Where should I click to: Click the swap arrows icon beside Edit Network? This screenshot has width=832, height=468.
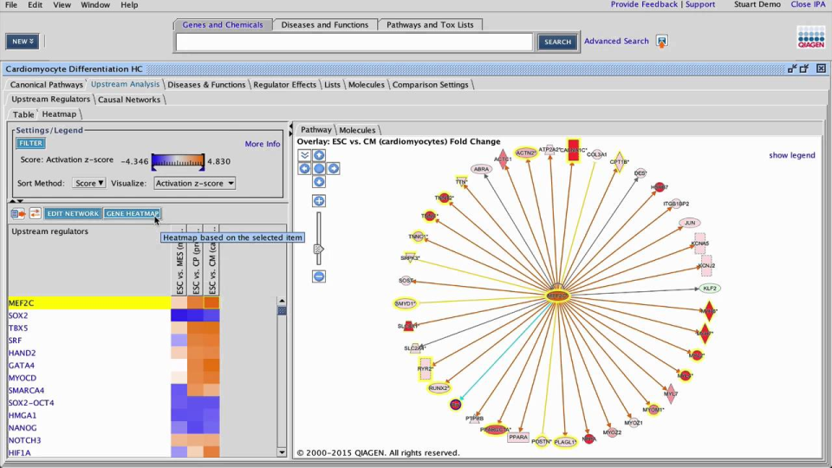pos(35,213)
